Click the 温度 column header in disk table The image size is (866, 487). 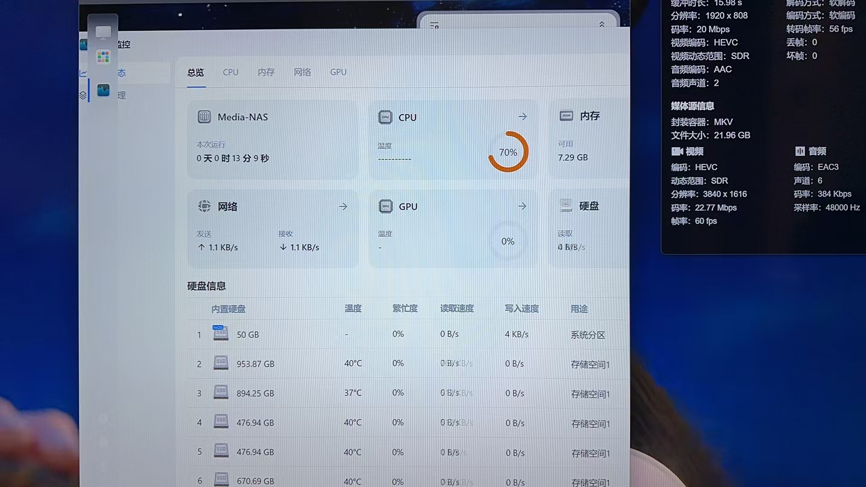coord(353,308)
